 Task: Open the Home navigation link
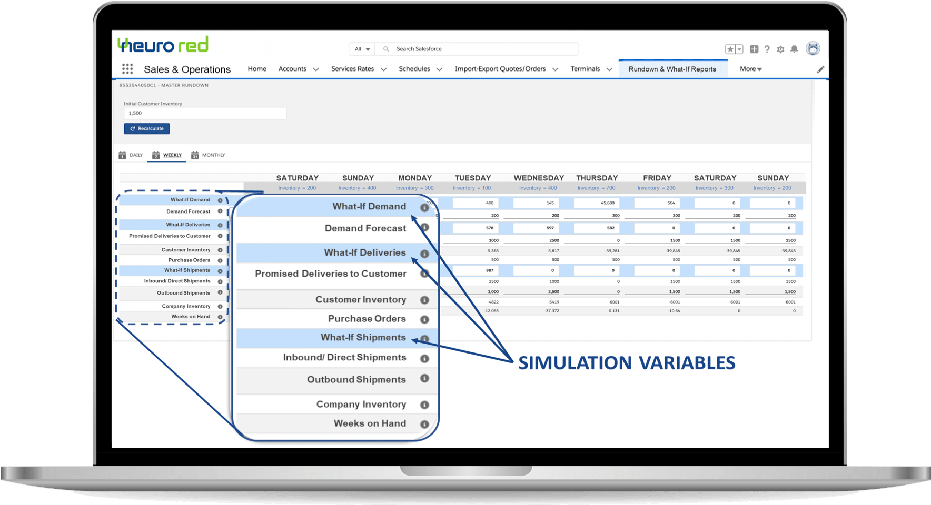point(257,68)
